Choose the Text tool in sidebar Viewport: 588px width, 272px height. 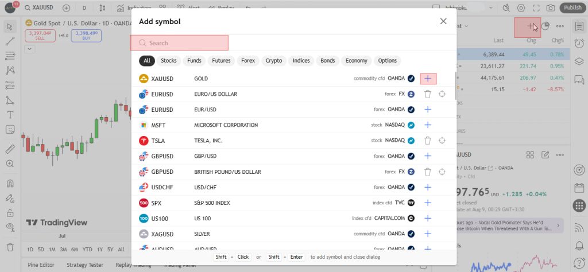click(x=10, y=114)
